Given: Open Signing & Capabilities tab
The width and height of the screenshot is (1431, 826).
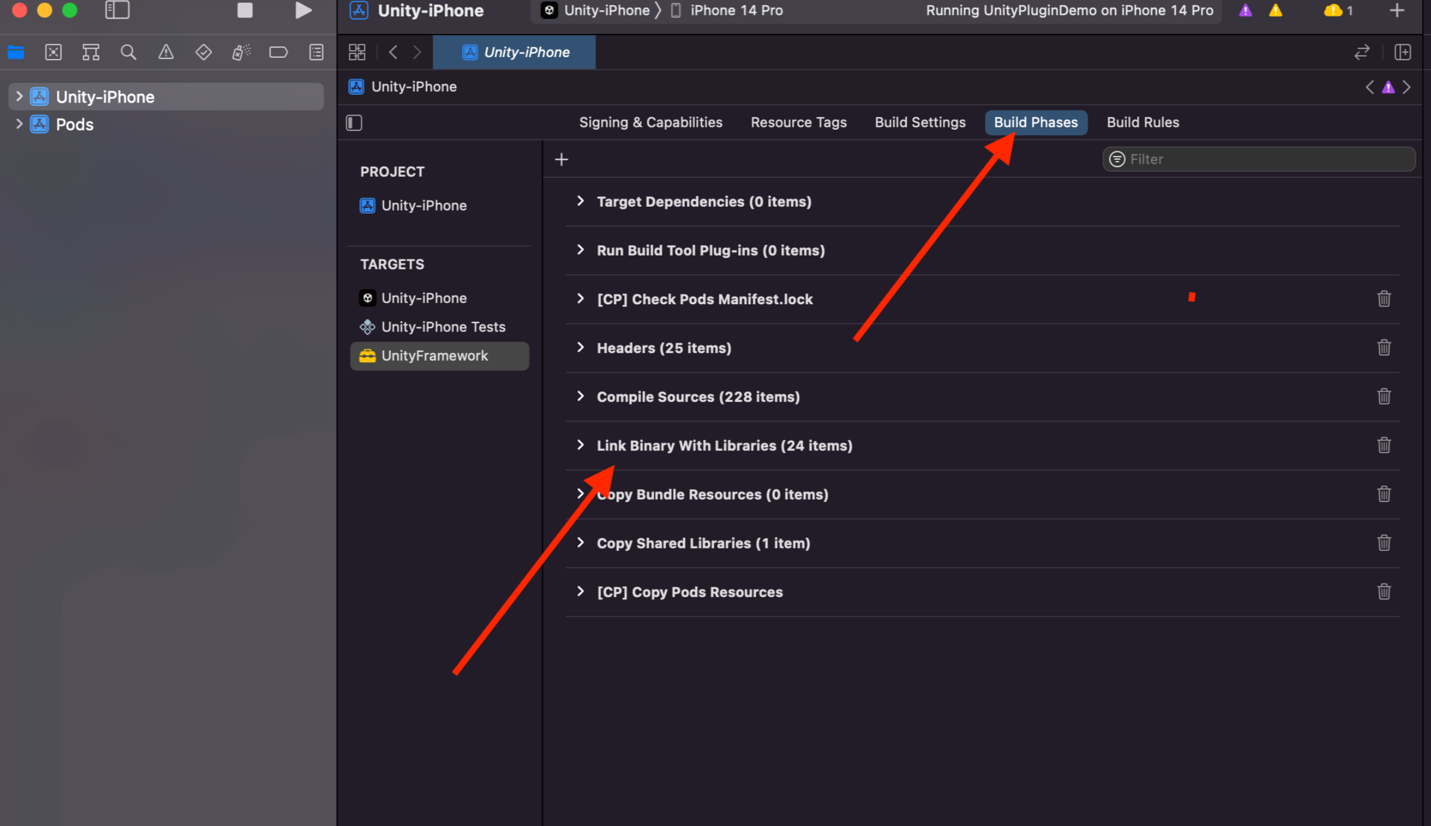Looking at the screenshot, I should pyautogui.click(x=650, y=122).
